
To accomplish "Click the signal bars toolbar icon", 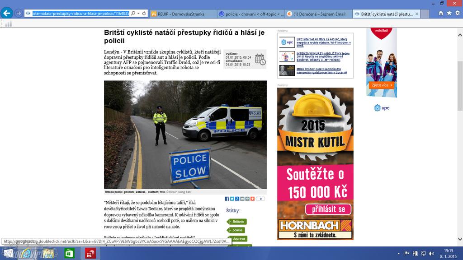I will 8,23.
